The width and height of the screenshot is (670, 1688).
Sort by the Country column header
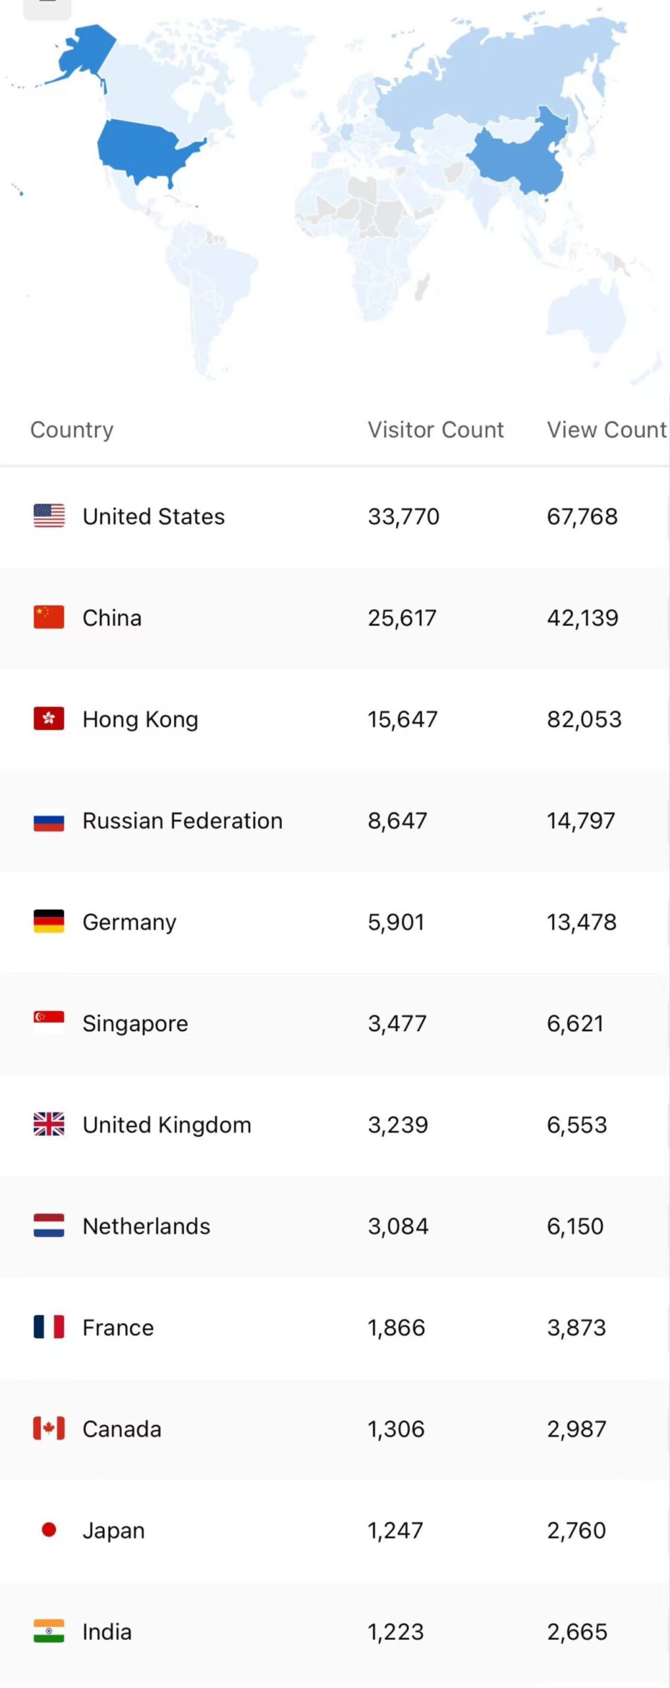[72, 430]
